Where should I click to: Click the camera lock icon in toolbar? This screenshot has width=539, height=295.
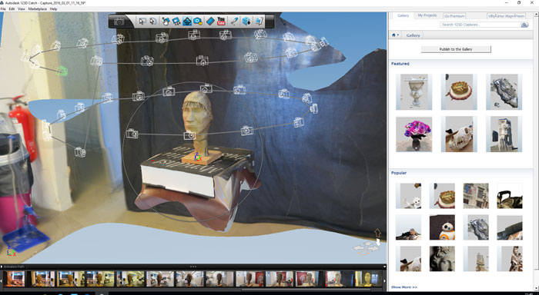tap(198, 22)
